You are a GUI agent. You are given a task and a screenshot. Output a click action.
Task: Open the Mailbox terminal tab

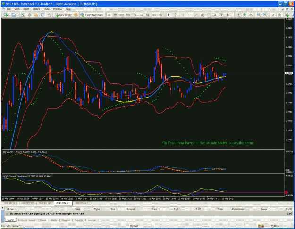(x=66, y=220)
